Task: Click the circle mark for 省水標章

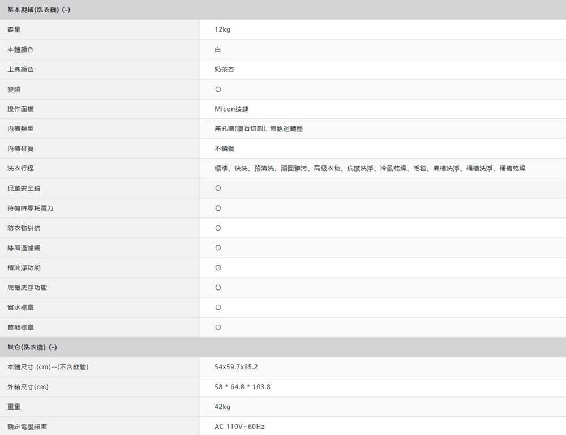Action: pyautogui.click(x=218, y=308)
